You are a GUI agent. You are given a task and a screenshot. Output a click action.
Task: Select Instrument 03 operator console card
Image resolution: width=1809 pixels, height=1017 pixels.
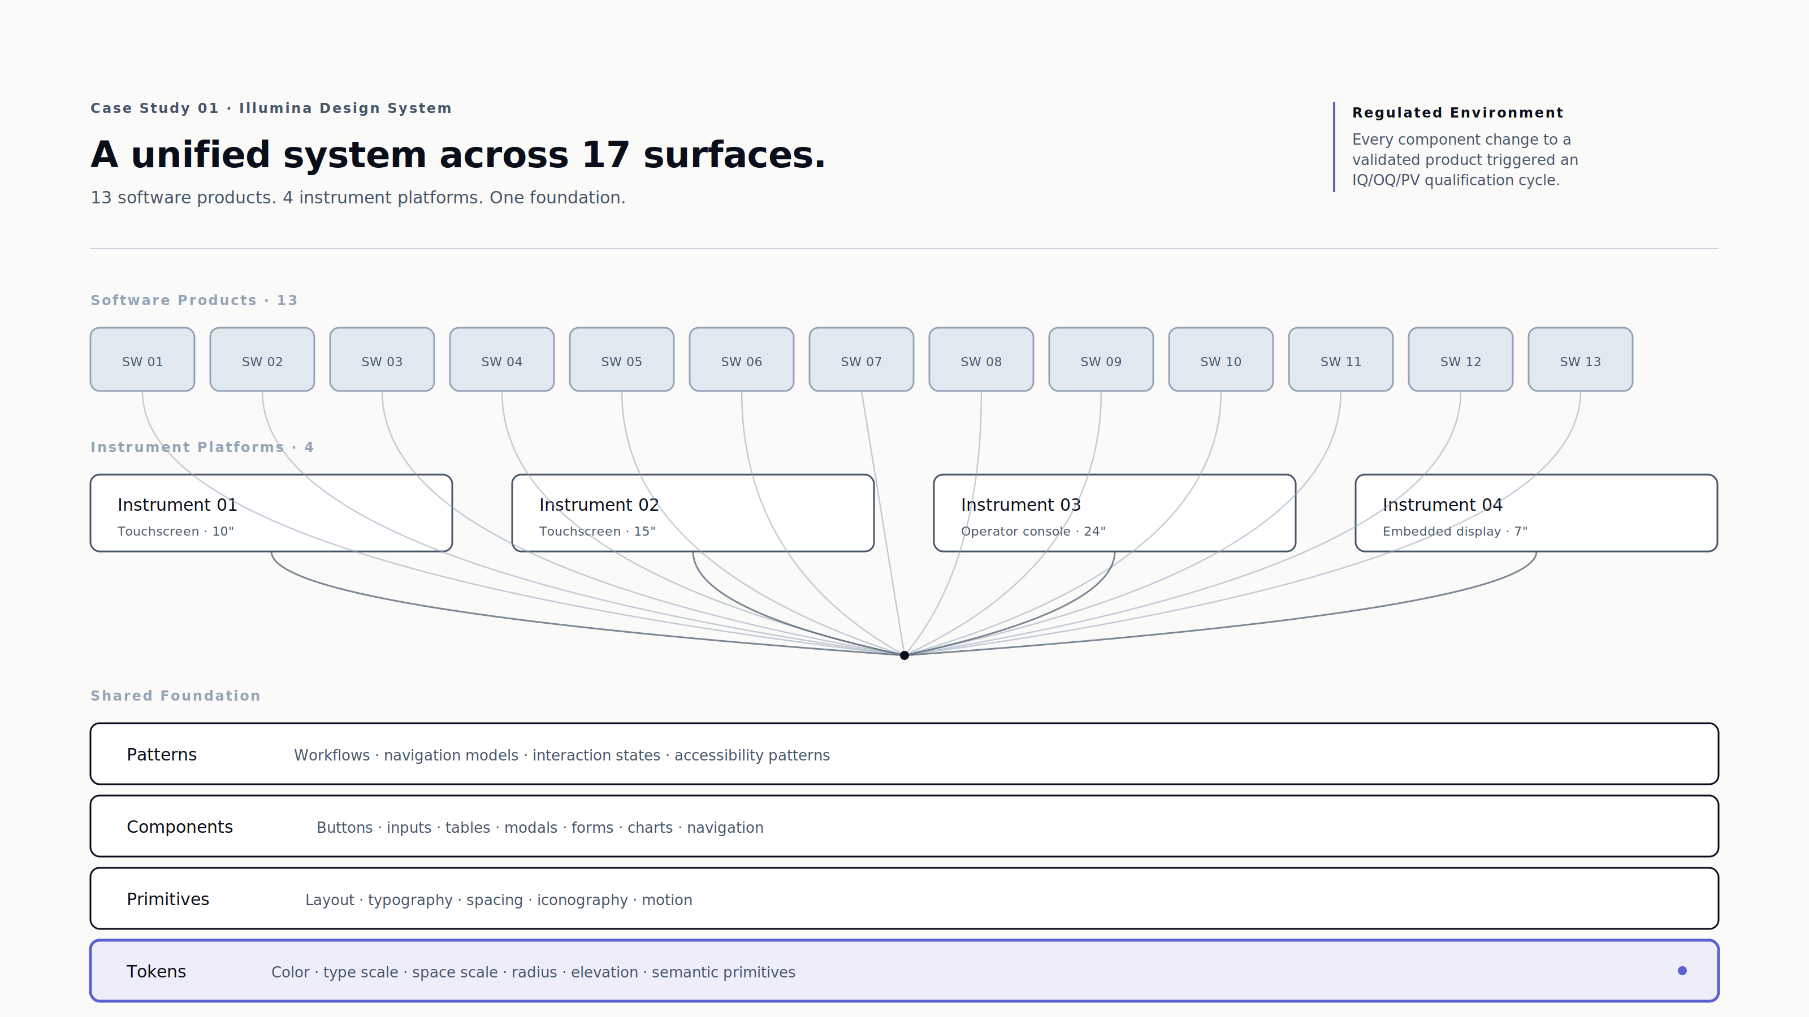click(1114, 513)
